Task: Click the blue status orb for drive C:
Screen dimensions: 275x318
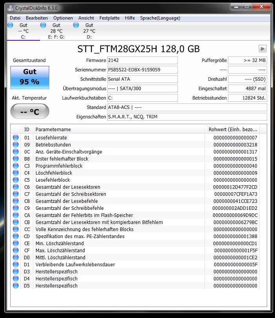Action: [10, 25]
